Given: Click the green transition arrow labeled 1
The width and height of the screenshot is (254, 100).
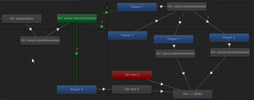Looking at the screenshot, I should (107, 12).
